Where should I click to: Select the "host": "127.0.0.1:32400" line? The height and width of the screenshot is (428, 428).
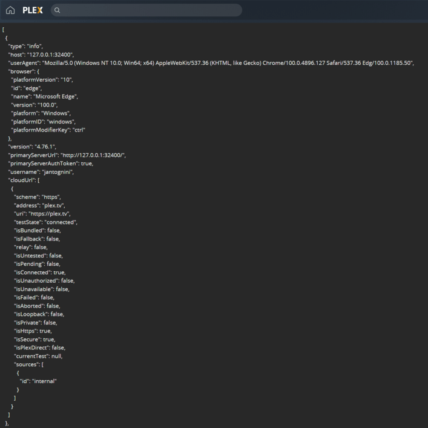(41, 54)
